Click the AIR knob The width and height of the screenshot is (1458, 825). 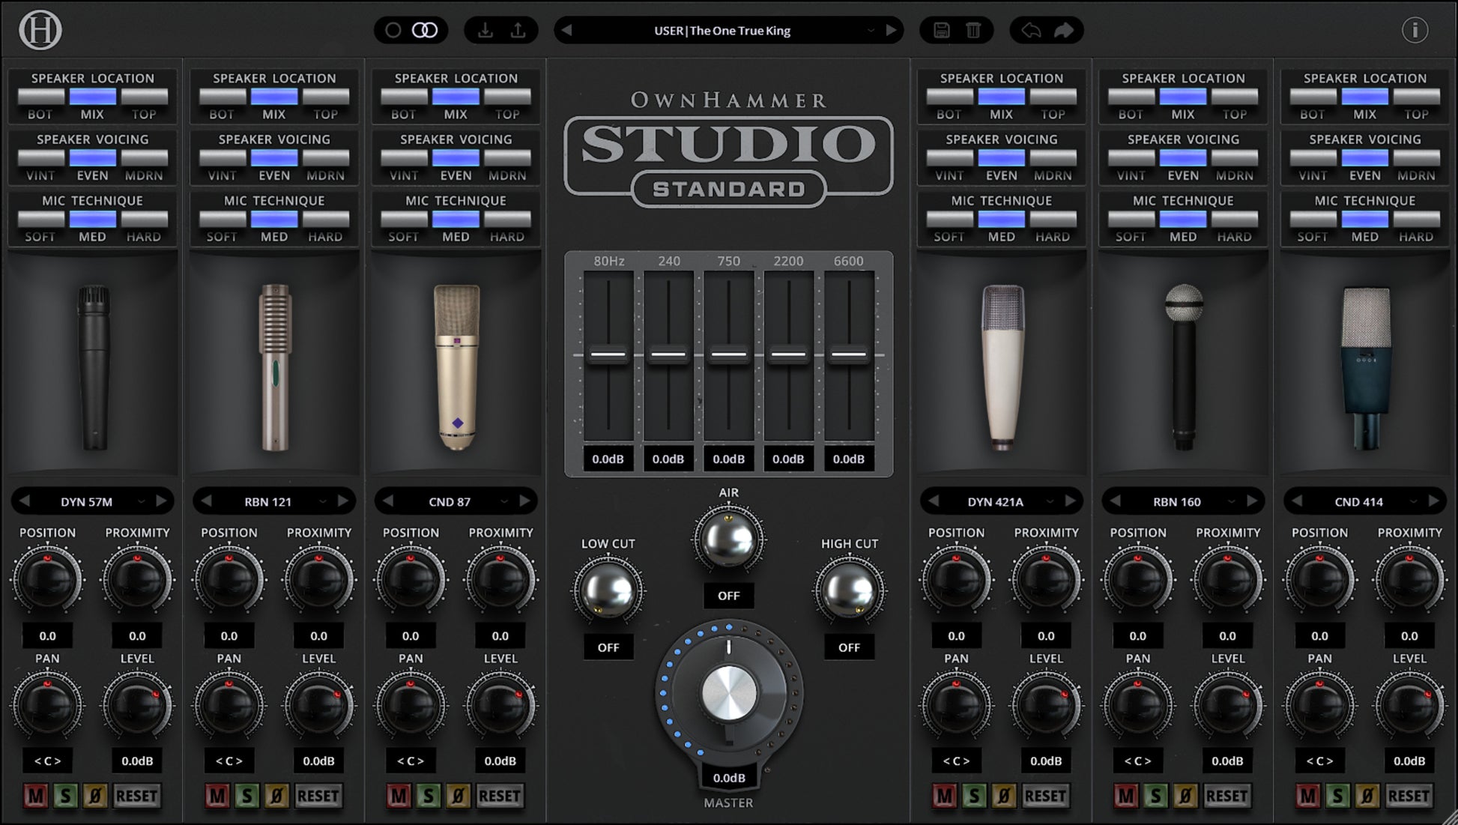(728, 539)
